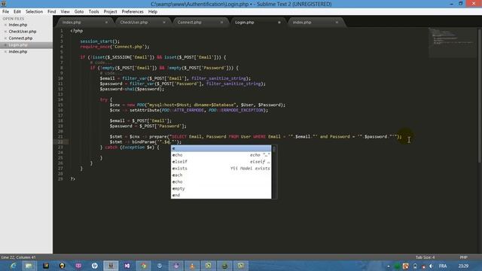
Task: Show hidden system tray icons
Action: [x=389, y=266]
